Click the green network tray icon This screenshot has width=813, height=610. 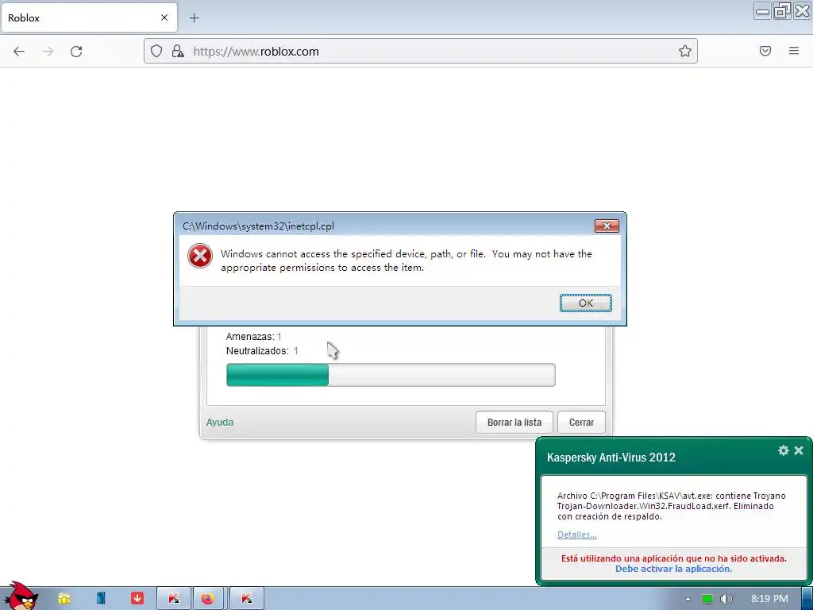click(x=707, y=599)
